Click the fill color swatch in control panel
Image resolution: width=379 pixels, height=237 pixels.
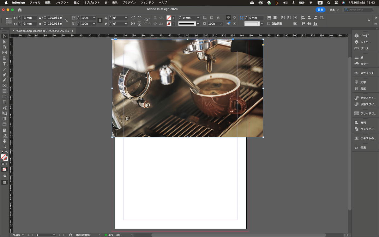(x=169, y=18)
